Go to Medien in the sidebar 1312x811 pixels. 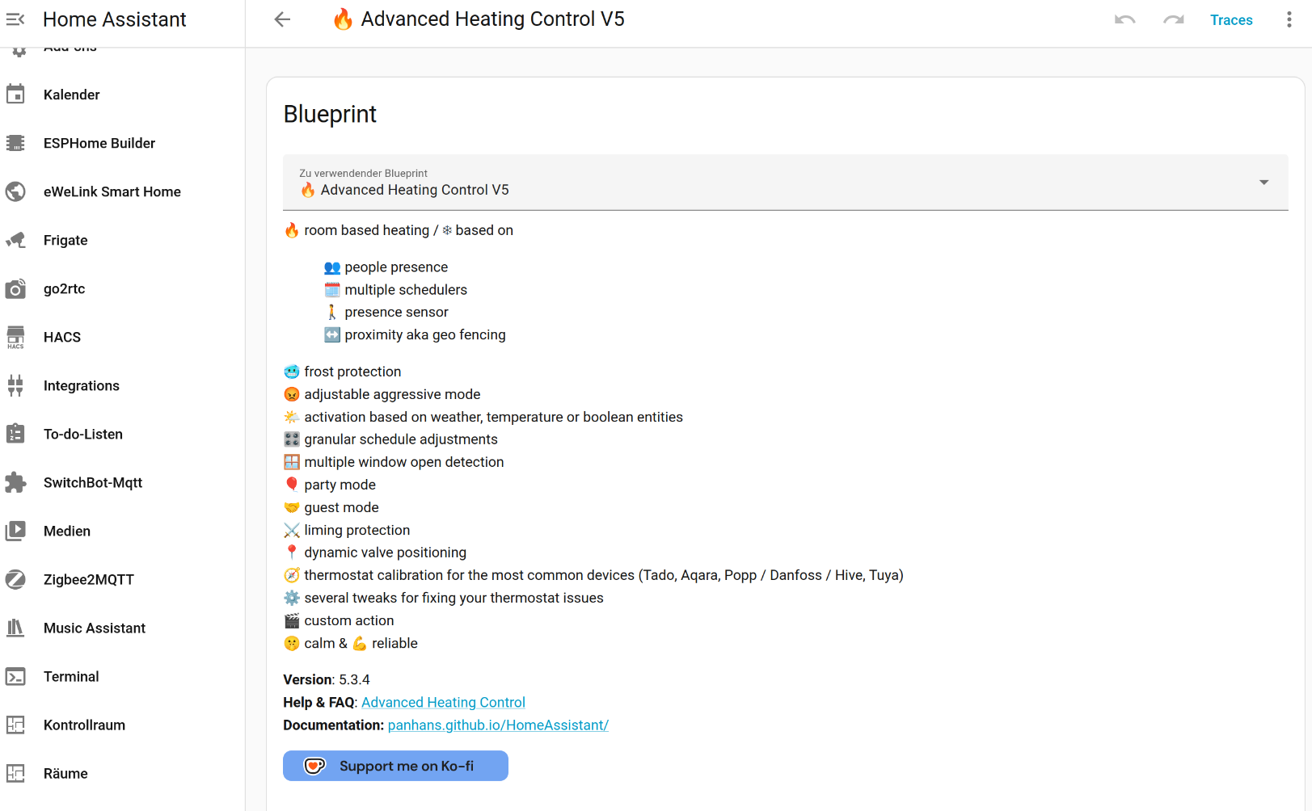pos(67,531)
